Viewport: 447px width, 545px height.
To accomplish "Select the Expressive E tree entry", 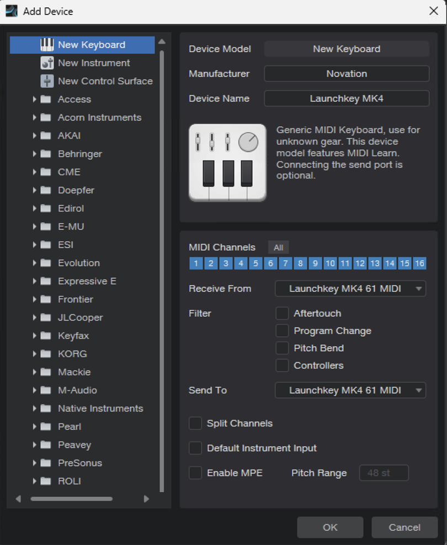I will (x=87, y=281).
